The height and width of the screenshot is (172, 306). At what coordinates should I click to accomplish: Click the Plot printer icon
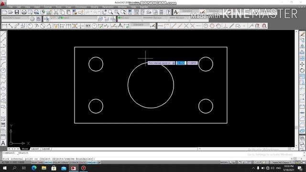click(x=24, y=12)
